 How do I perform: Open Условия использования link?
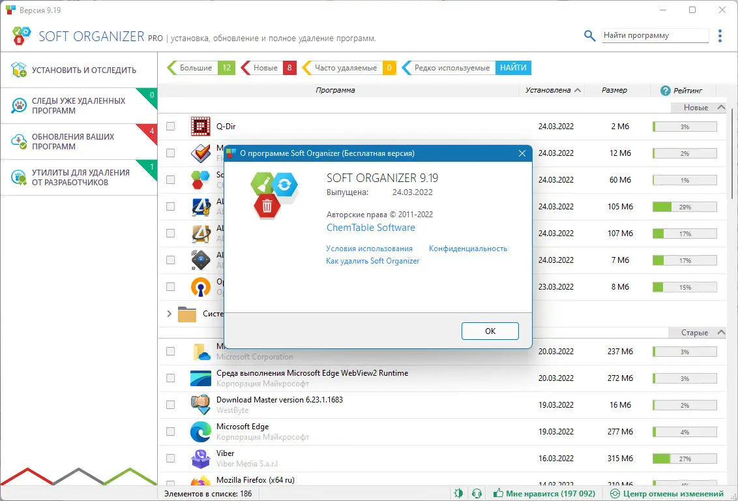(370, 249)
